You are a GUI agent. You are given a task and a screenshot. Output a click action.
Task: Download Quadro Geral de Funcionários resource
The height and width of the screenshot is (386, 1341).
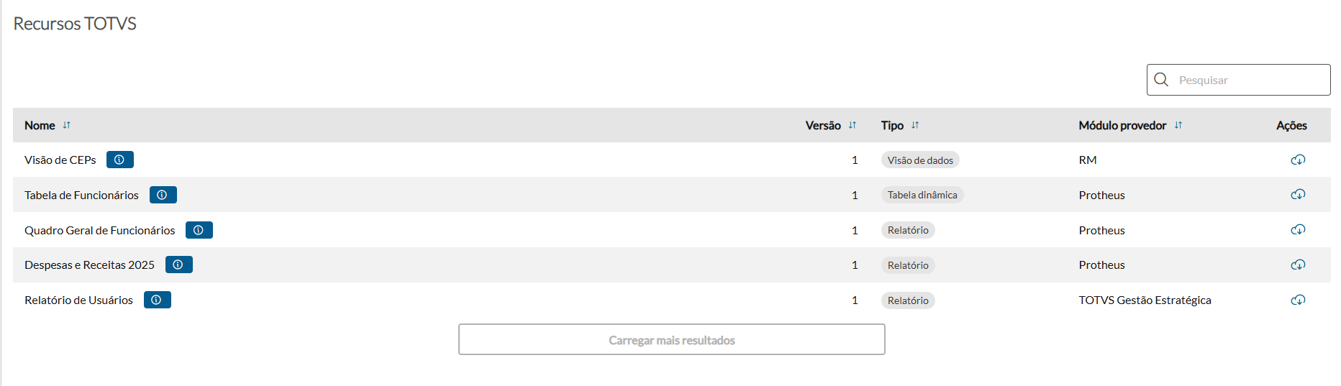(x=1298, y=230)
